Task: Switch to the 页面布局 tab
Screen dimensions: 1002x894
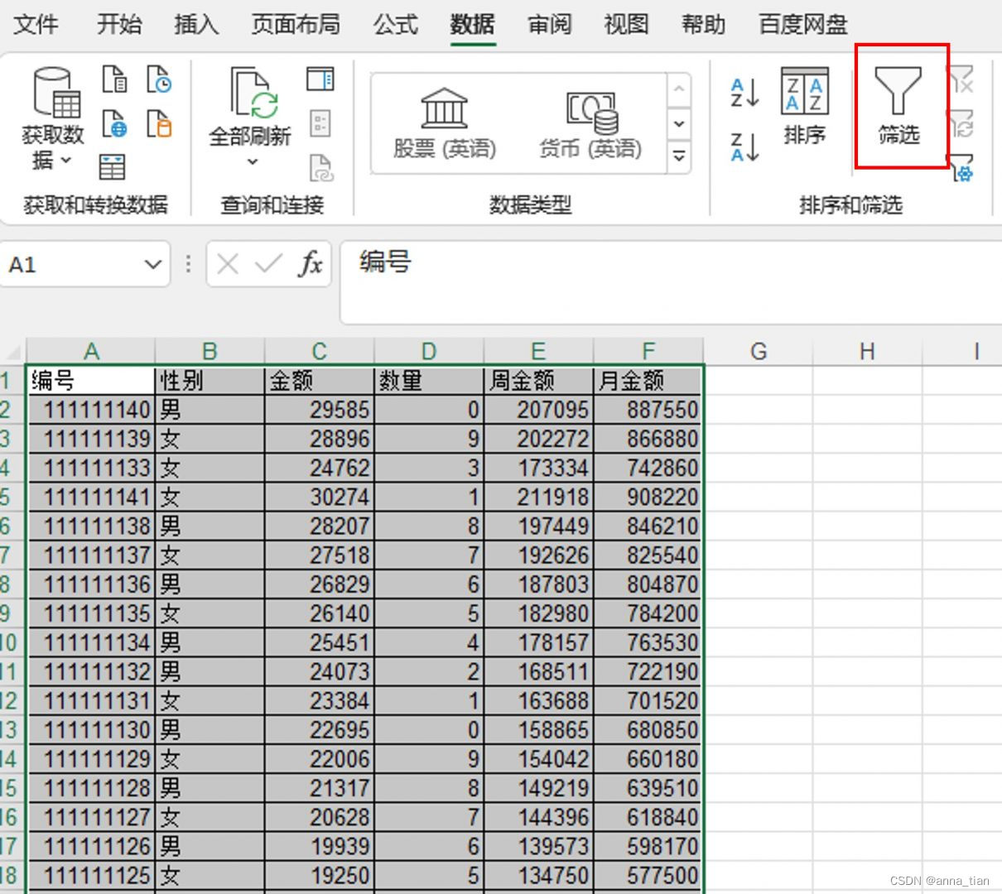Action: point(296,24)
